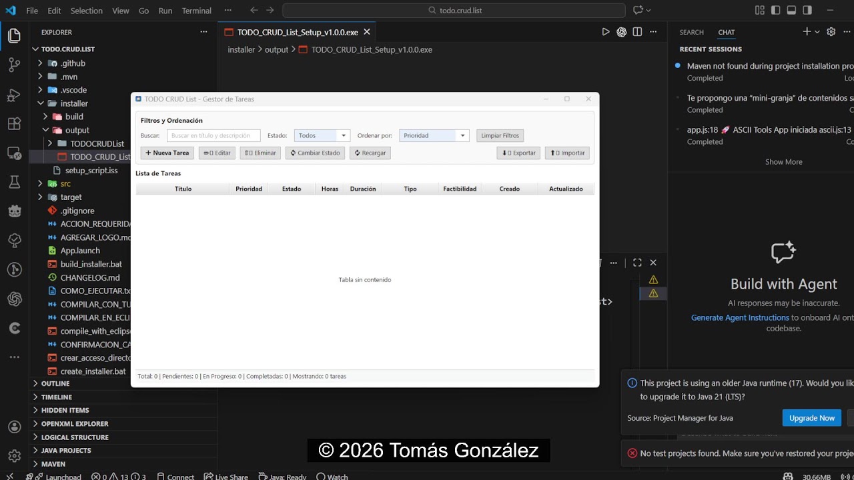Open the Manage gear in activity bar

(14, 456)
